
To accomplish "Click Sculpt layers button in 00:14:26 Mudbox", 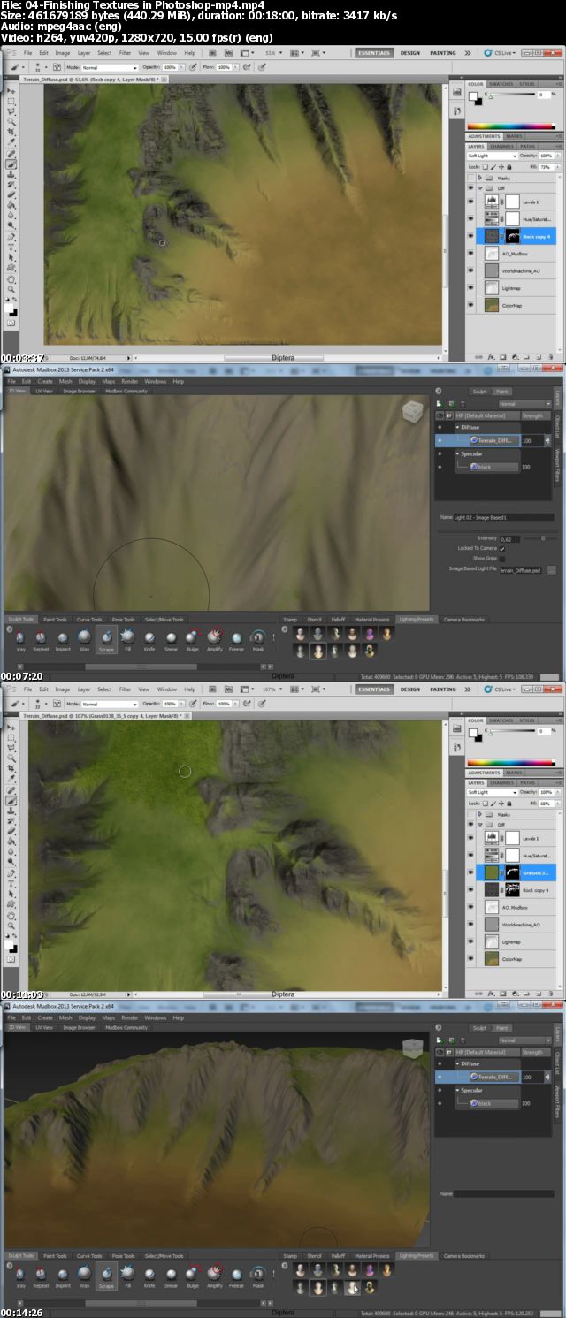I will [480, 1028].
